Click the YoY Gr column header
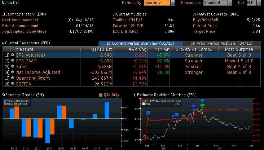The height and width of the screenshot is (150, 264). 159,49
